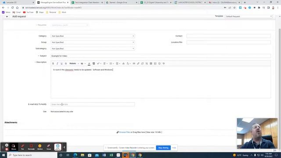281x158 pixels.
Task: Select the Screencastify Mouse tool
Action: 14,147
